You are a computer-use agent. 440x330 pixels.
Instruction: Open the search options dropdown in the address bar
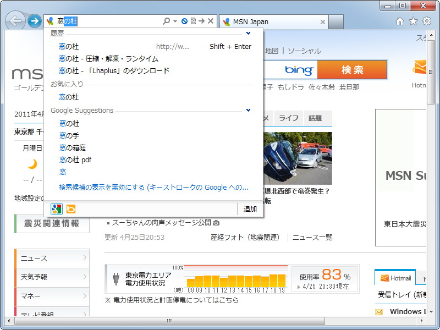(x=175, y=21)
